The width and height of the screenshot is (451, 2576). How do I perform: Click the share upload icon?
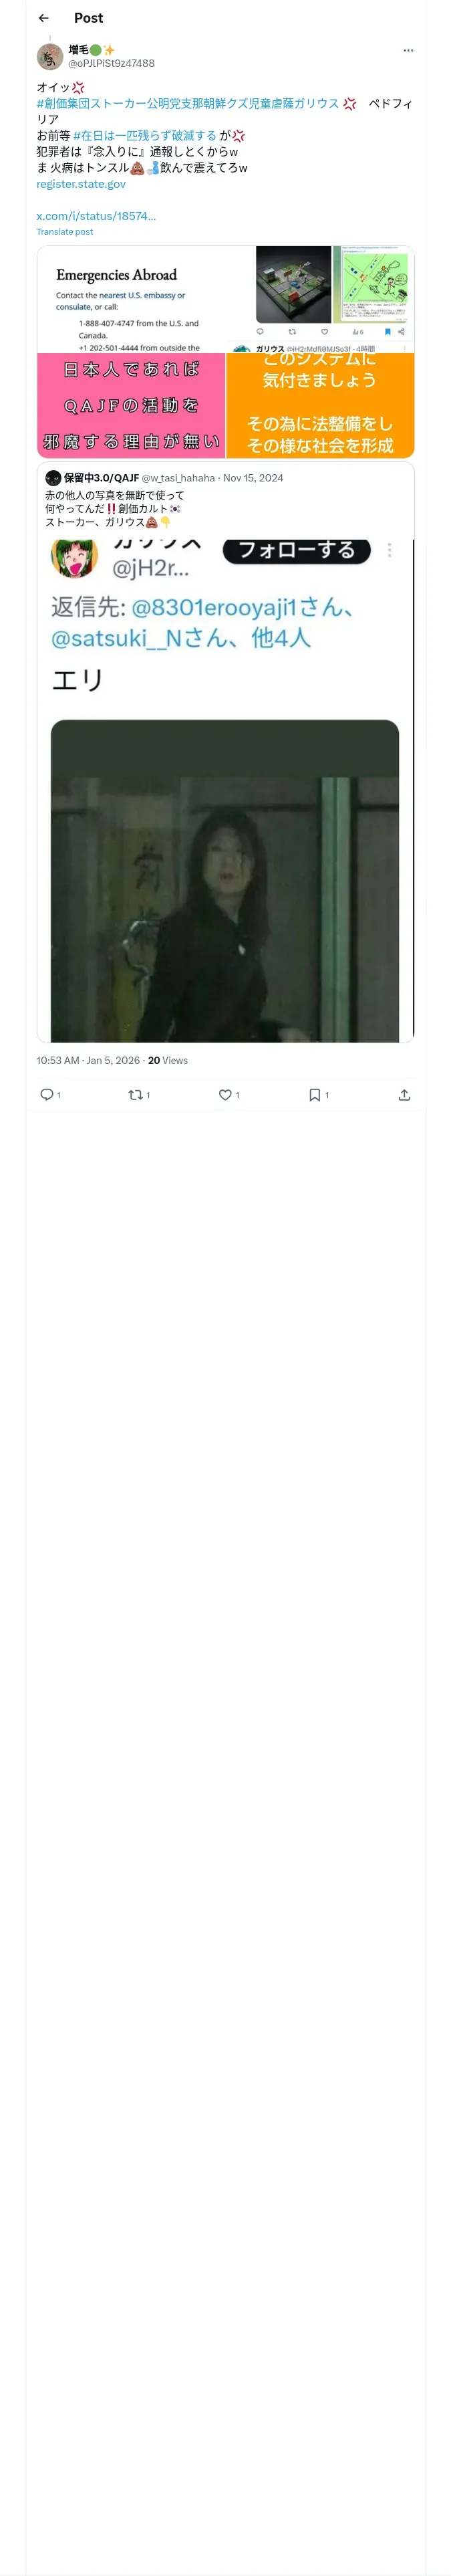(x=404, y=1095)
